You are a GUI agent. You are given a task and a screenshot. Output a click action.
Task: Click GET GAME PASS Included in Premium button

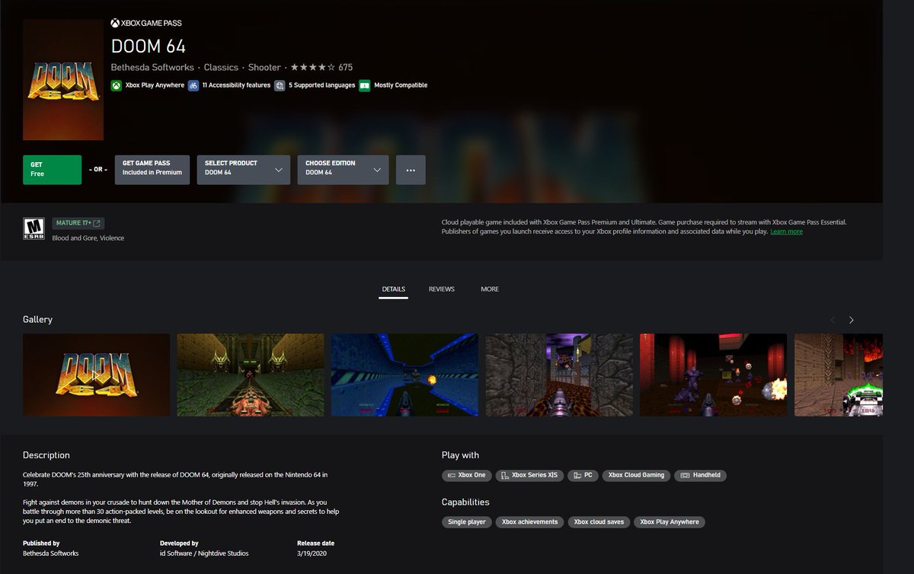coord(152,170)
